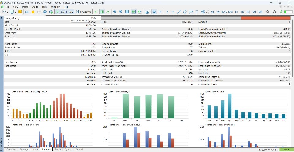
Task: Switch to the Overview tab
Action: click(x=11, y=149)
